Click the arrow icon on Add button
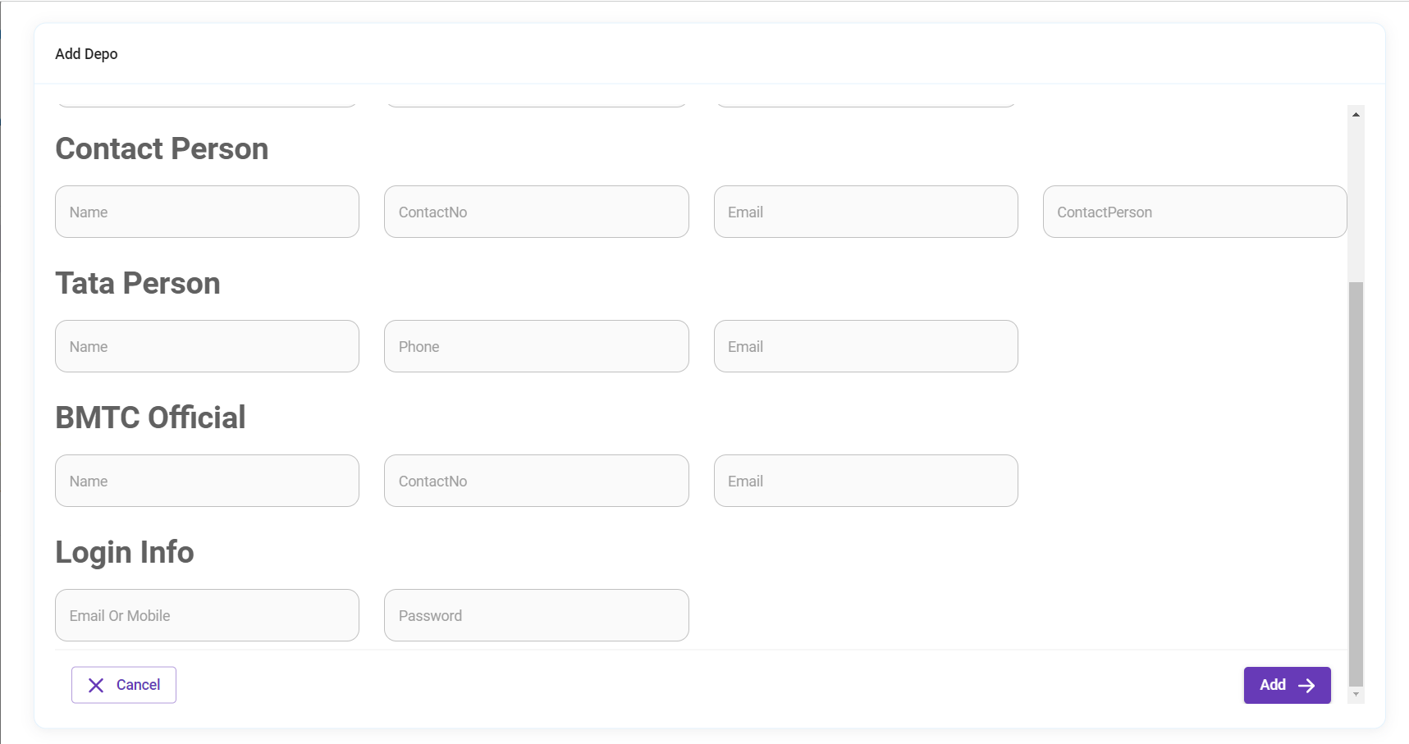 [1307, 686]
